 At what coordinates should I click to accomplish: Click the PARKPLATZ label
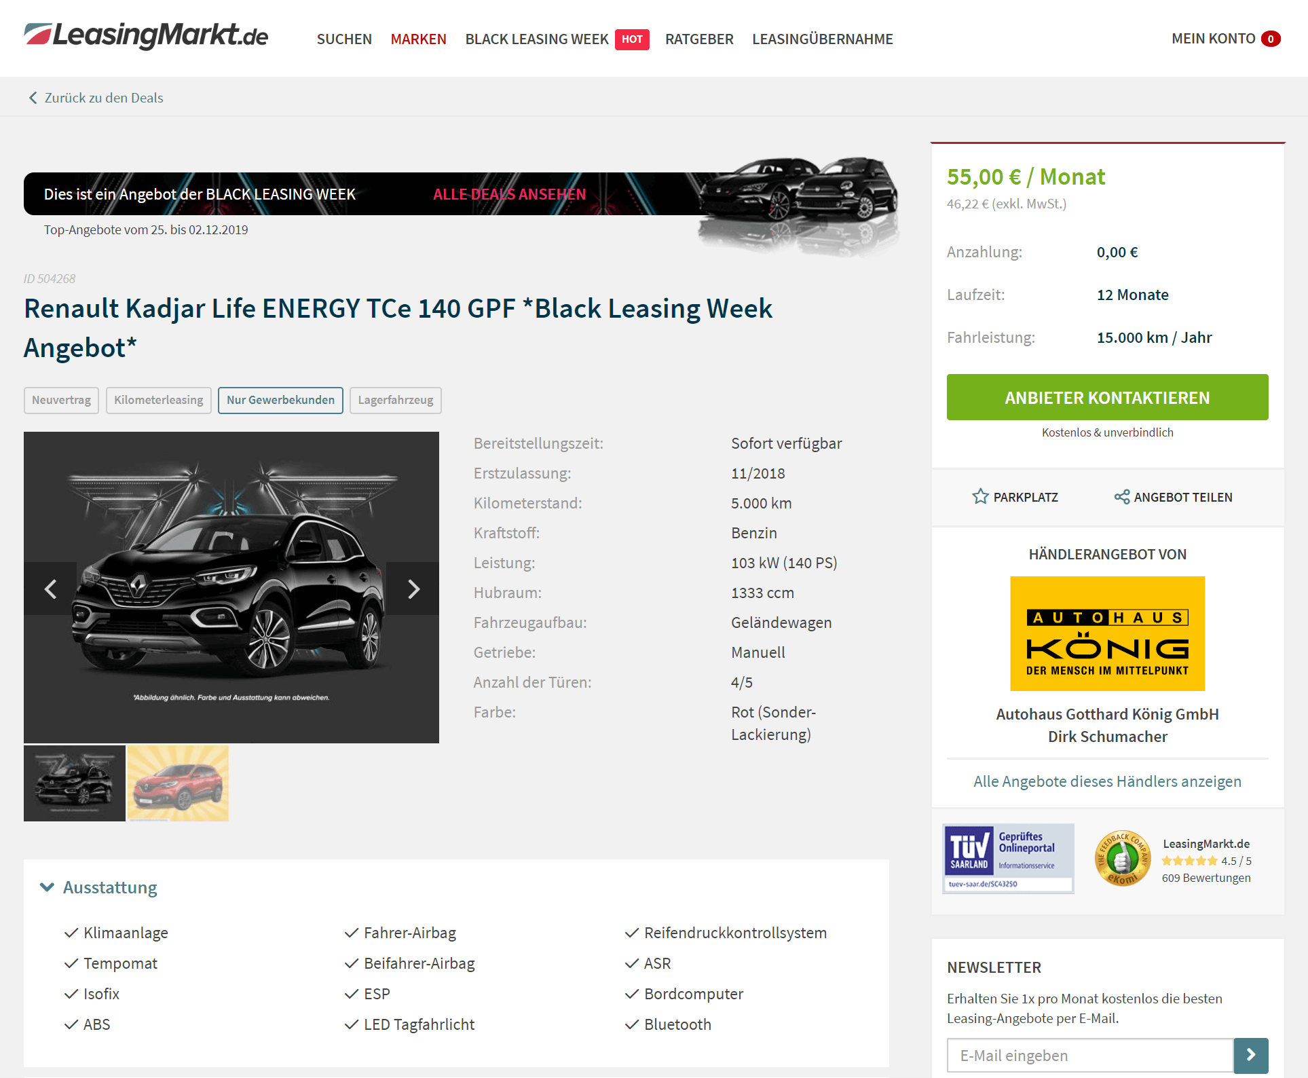coord(1026,497)
